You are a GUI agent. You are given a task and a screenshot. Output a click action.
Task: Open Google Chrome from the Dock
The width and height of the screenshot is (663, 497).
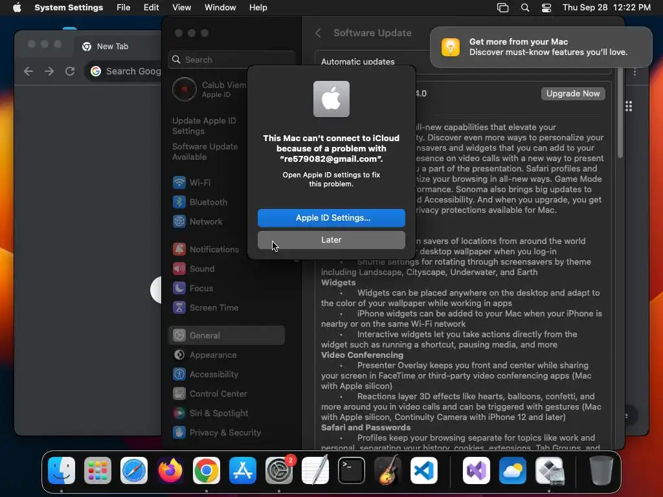pos(207,470)
